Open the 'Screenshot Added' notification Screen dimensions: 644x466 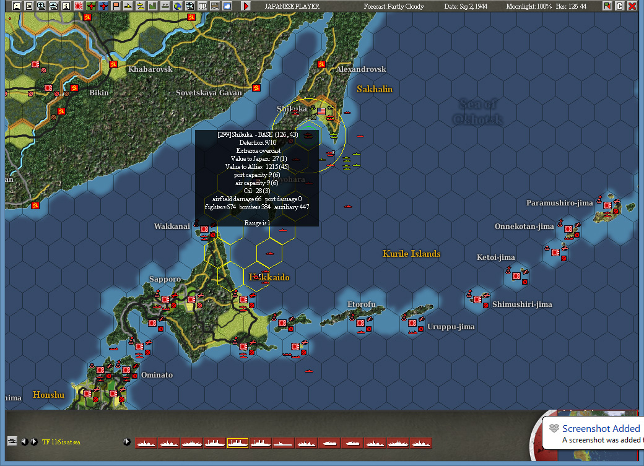coord(593,433)
